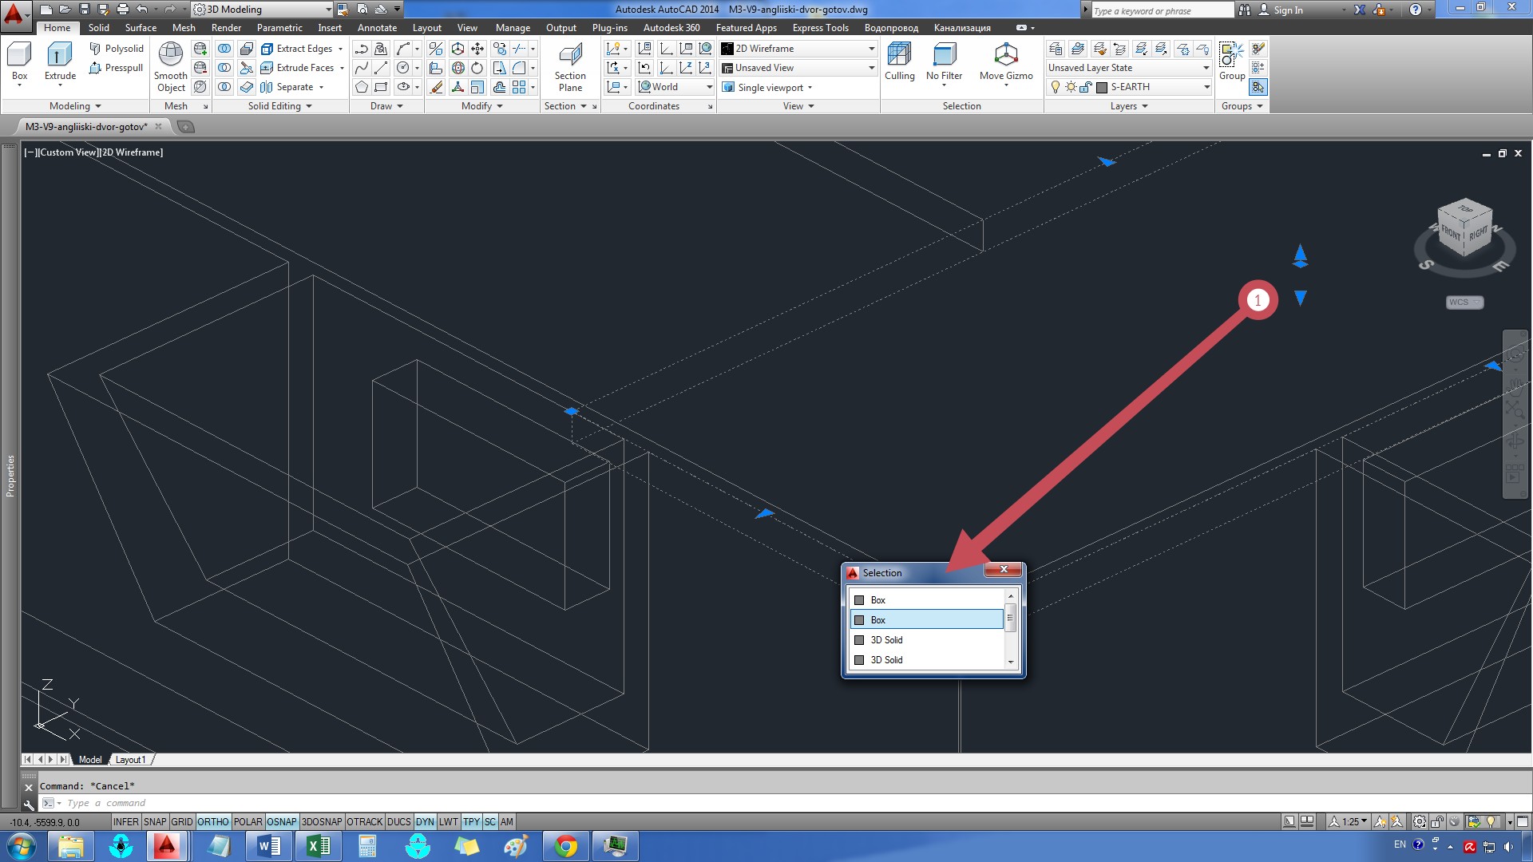Switch to the Express Tools ribbon tab
The height and width of the screenshot is (862, 1533).
pyautogui.click(x=820, y=28)
